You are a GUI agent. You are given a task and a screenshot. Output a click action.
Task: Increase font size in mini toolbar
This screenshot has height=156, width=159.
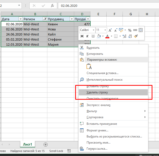[110, 30]
